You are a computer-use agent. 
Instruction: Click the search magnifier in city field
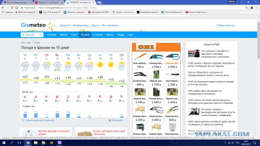pos(23,35)
